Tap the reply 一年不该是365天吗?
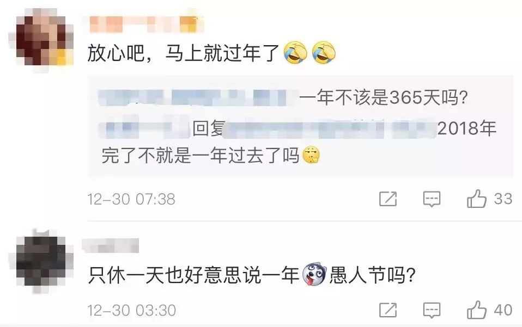This screenshot has height=327, width=522. (384, 98)
